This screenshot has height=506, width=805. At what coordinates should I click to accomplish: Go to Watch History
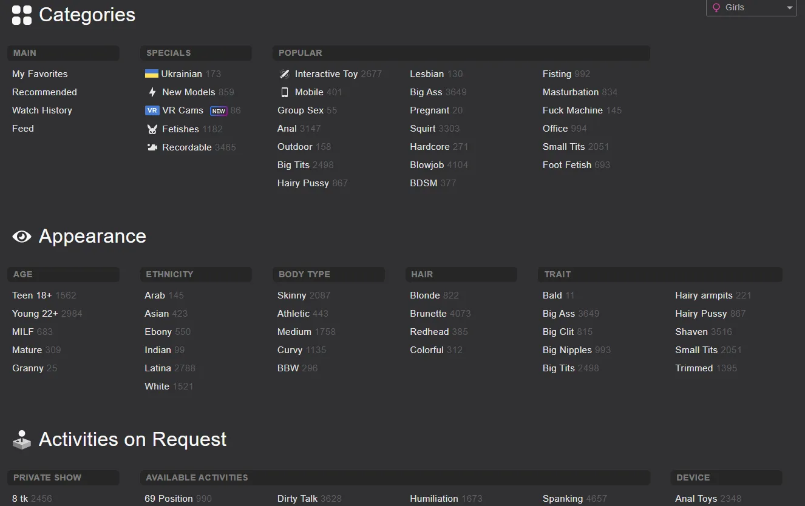coord(42,110)
